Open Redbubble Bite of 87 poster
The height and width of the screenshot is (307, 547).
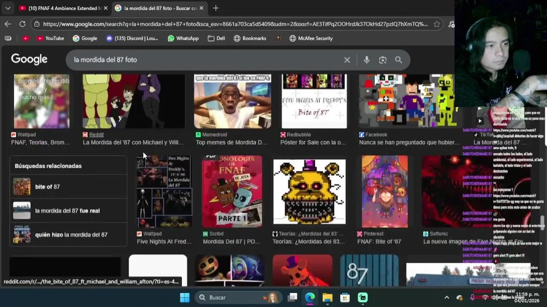click(314, 101)
